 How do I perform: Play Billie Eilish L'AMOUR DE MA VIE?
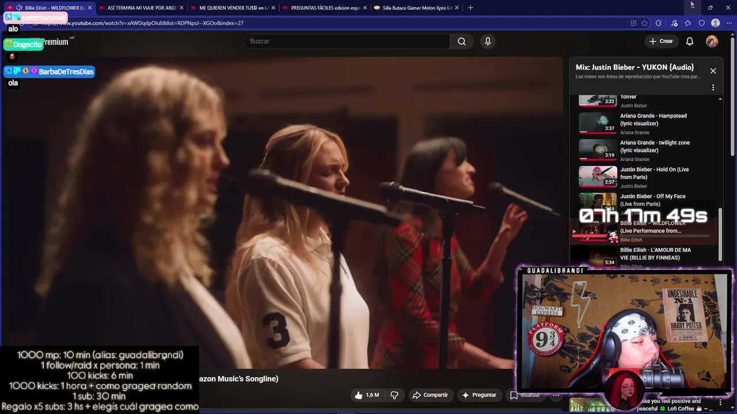coord(655,254)
